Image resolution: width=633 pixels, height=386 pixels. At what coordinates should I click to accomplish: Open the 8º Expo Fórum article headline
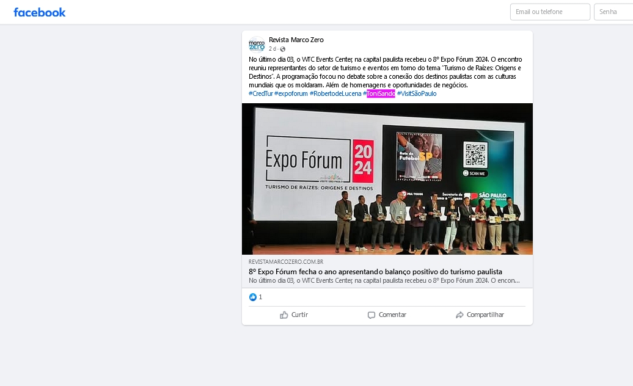375,272
